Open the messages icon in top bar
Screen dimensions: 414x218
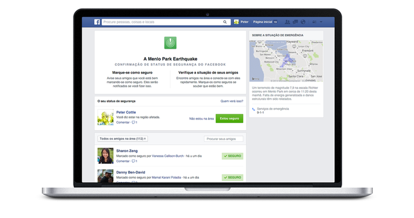(295, 22)
